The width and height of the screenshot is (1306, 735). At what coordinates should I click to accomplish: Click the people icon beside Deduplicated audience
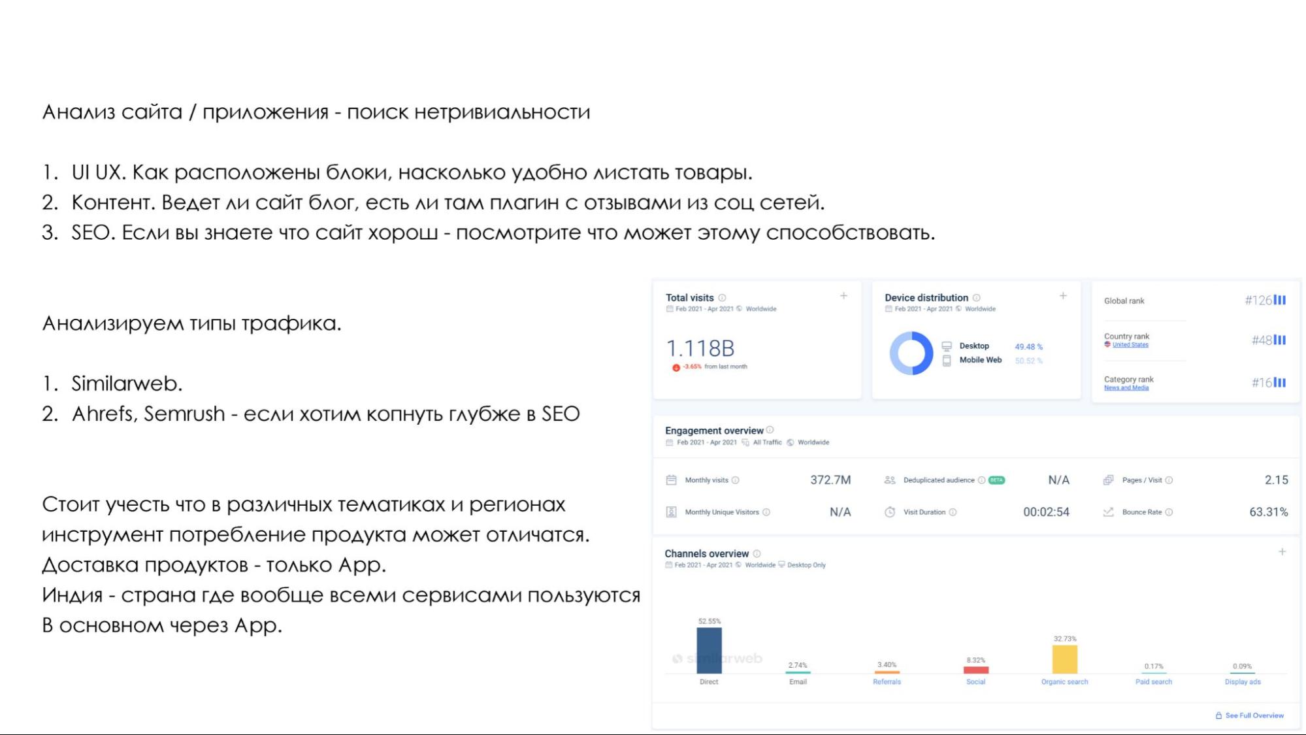[890, 480]
